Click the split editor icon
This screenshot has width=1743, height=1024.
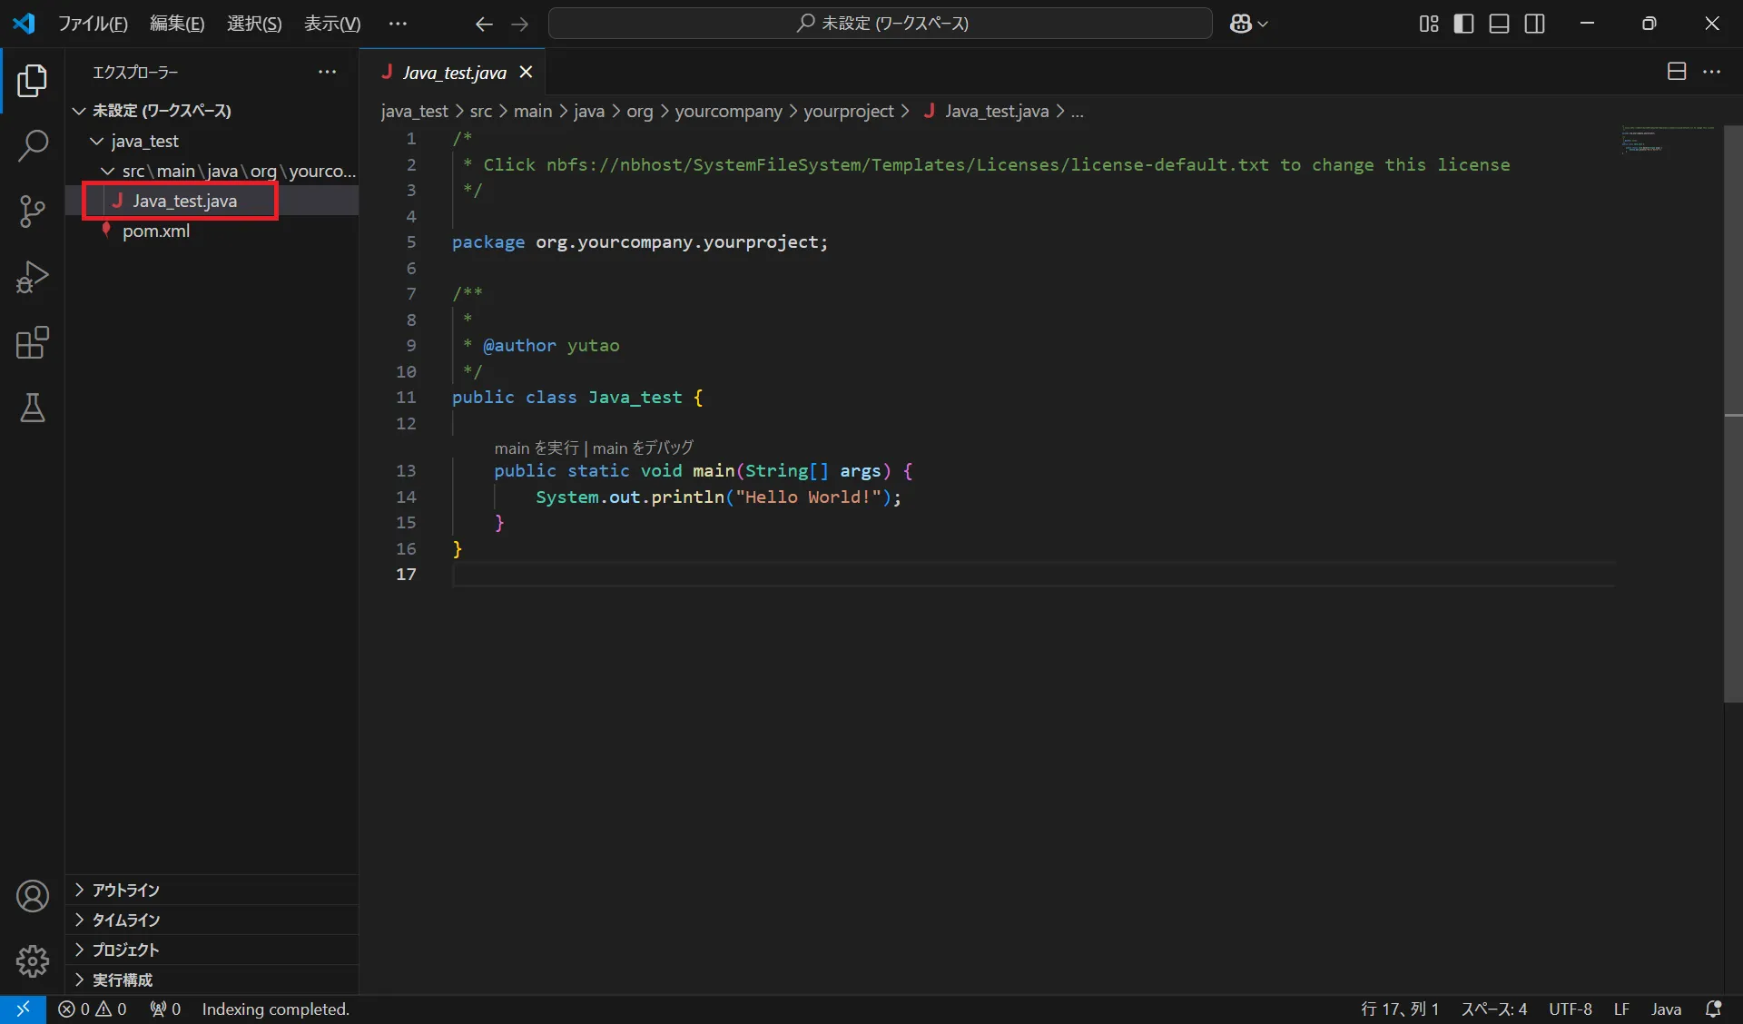1677,72
